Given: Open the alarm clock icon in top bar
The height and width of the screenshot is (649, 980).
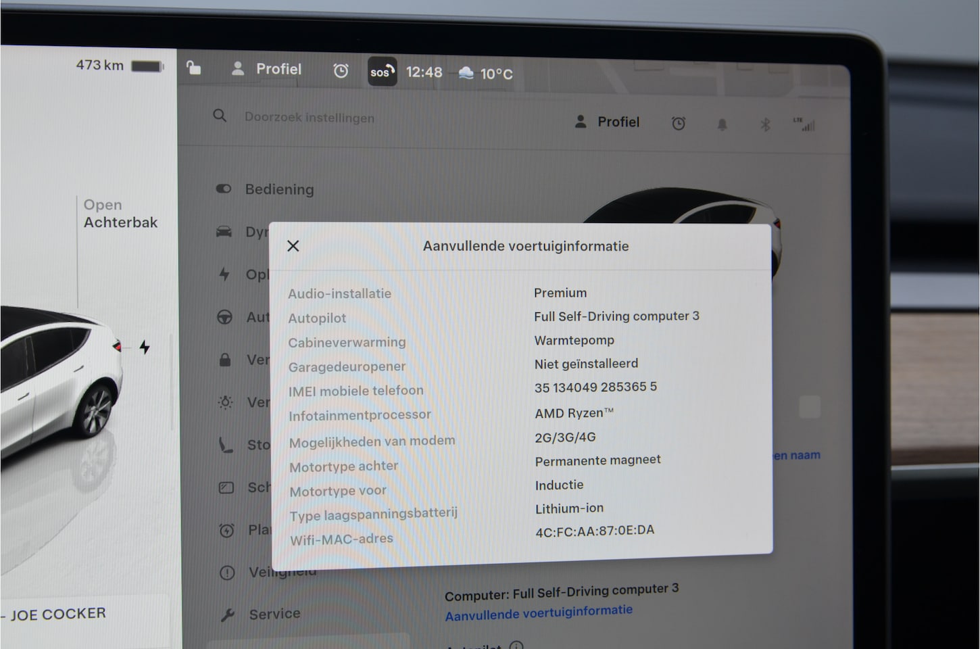Looking at the screenshot, I should pyautogui.click(x=341, y=71).
